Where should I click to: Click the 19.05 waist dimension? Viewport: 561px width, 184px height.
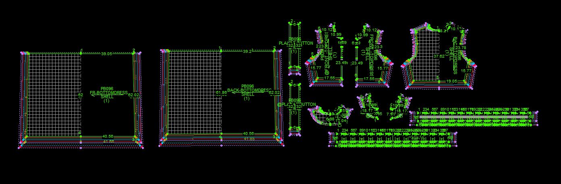(451, 81)
